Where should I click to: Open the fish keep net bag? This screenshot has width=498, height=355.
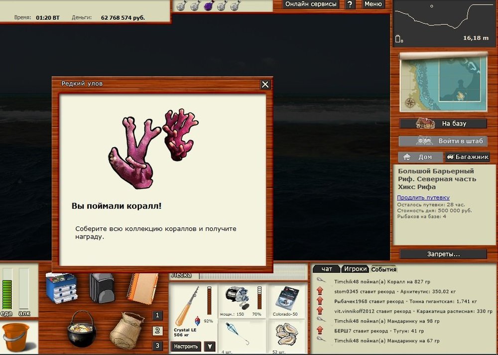pos(126,330)
